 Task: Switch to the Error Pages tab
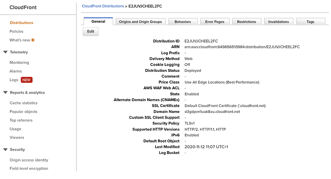tap(215, 22)
